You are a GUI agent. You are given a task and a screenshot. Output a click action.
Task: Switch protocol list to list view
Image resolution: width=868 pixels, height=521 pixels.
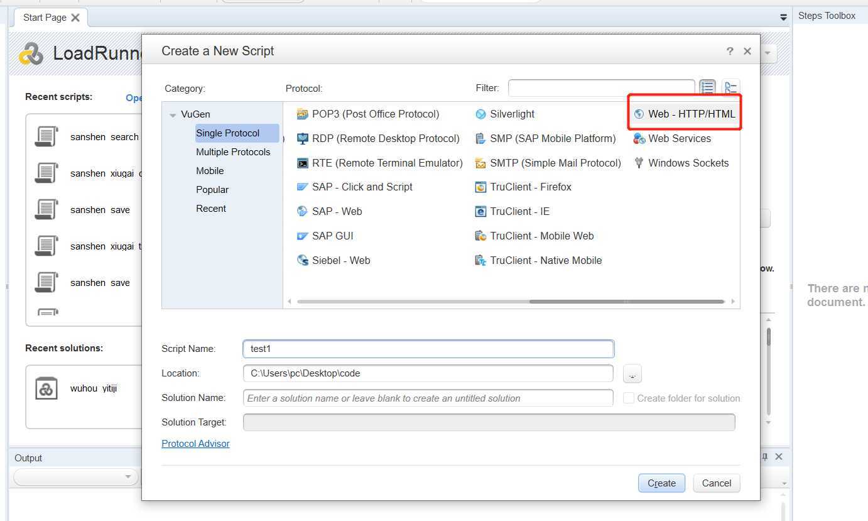pos(707,88)
